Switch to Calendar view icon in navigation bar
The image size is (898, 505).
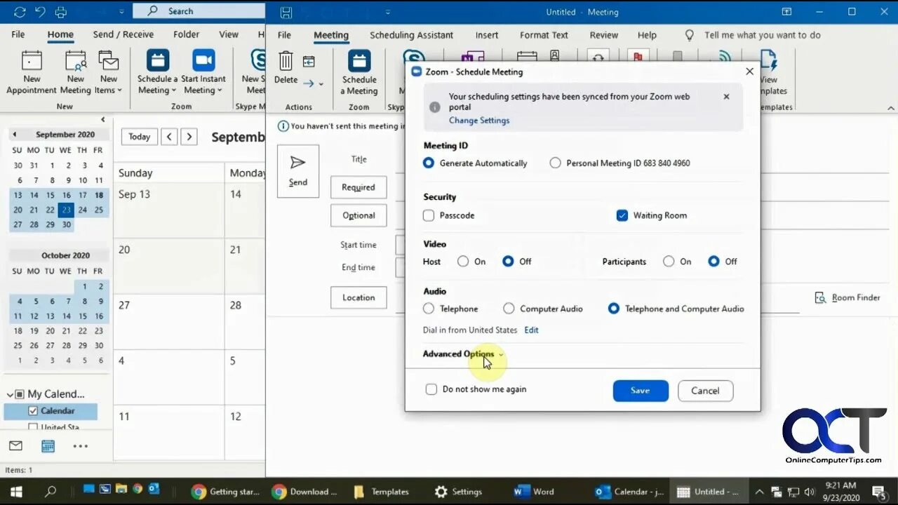pos(48,446)
